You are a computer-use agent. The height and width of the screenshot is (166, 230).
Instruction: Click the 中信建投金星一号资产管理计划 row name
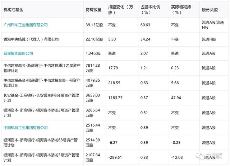(42, 83)
